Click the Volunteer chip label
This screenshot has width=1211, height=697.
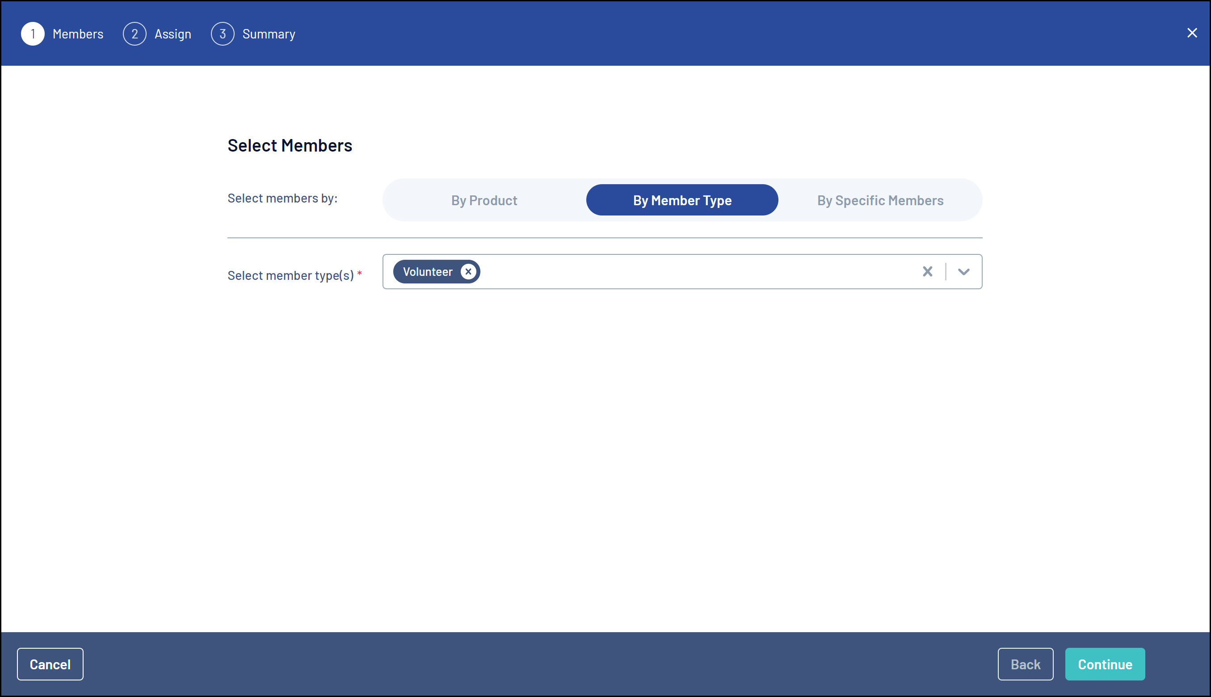pyautogui.click(x=427, y=272)
